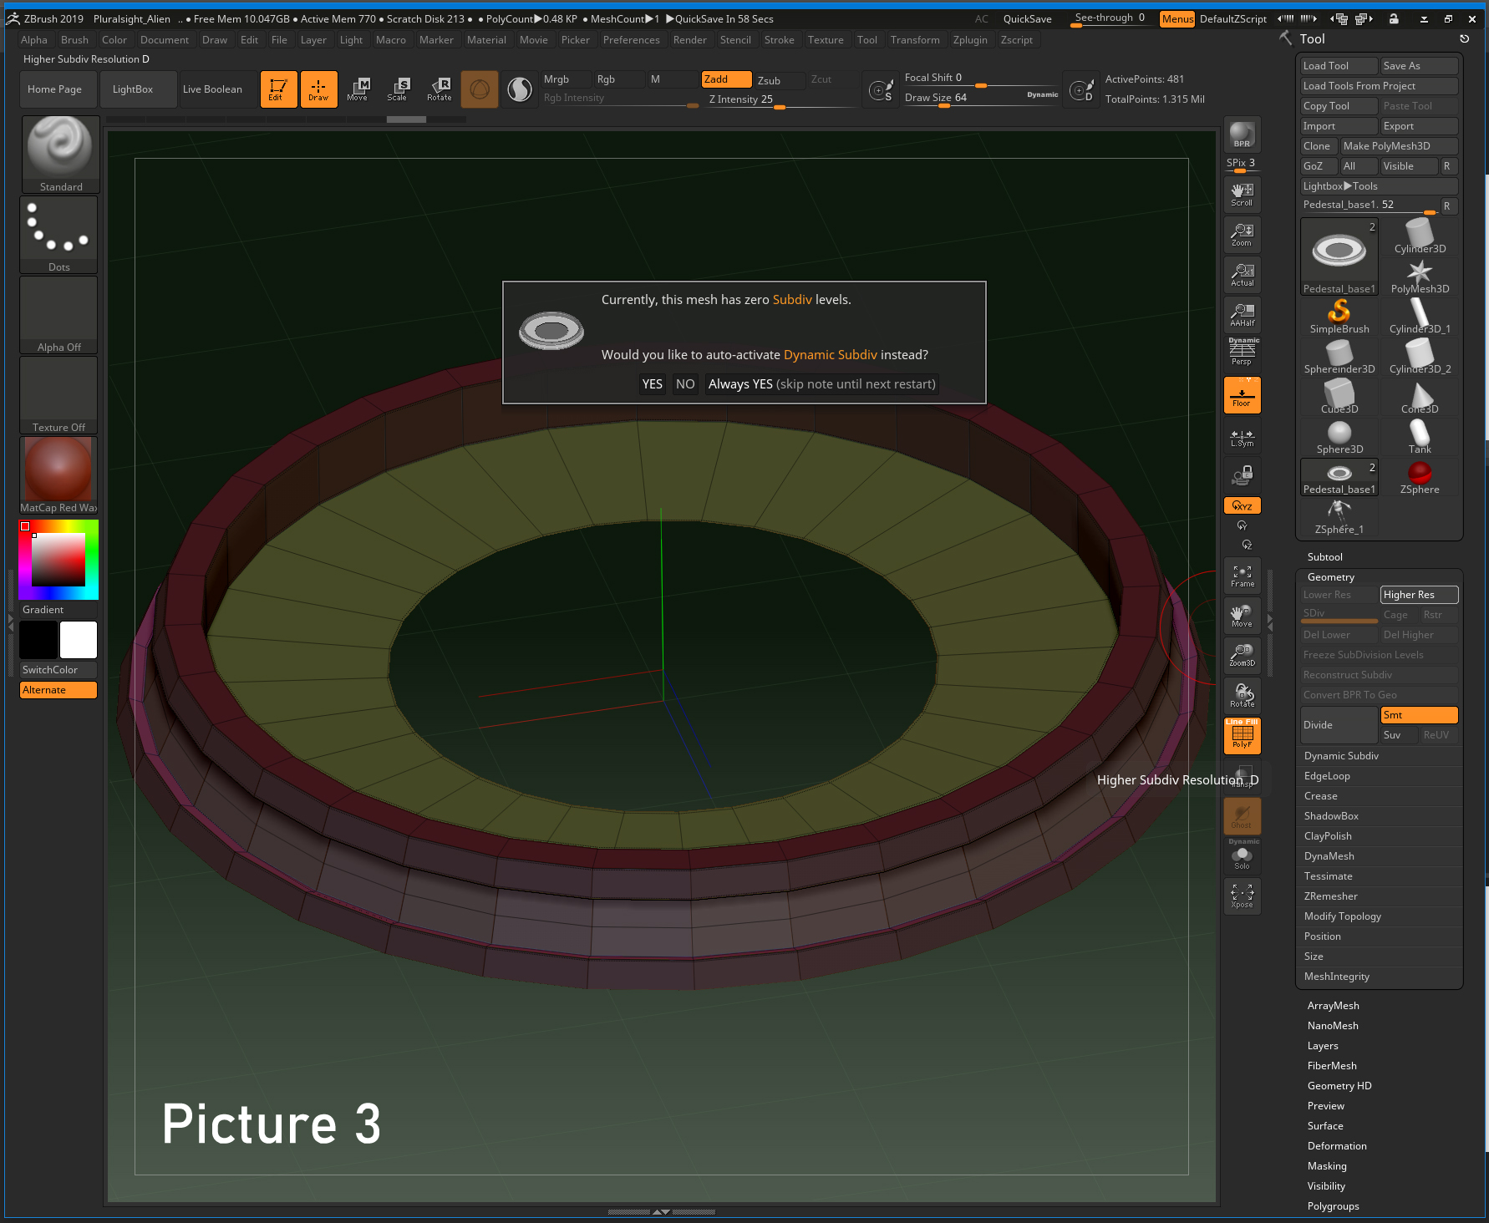This screenshot has height=1223, width=1489.
Task: Expand the Deformation sub-palette
Action: 1337,1146
